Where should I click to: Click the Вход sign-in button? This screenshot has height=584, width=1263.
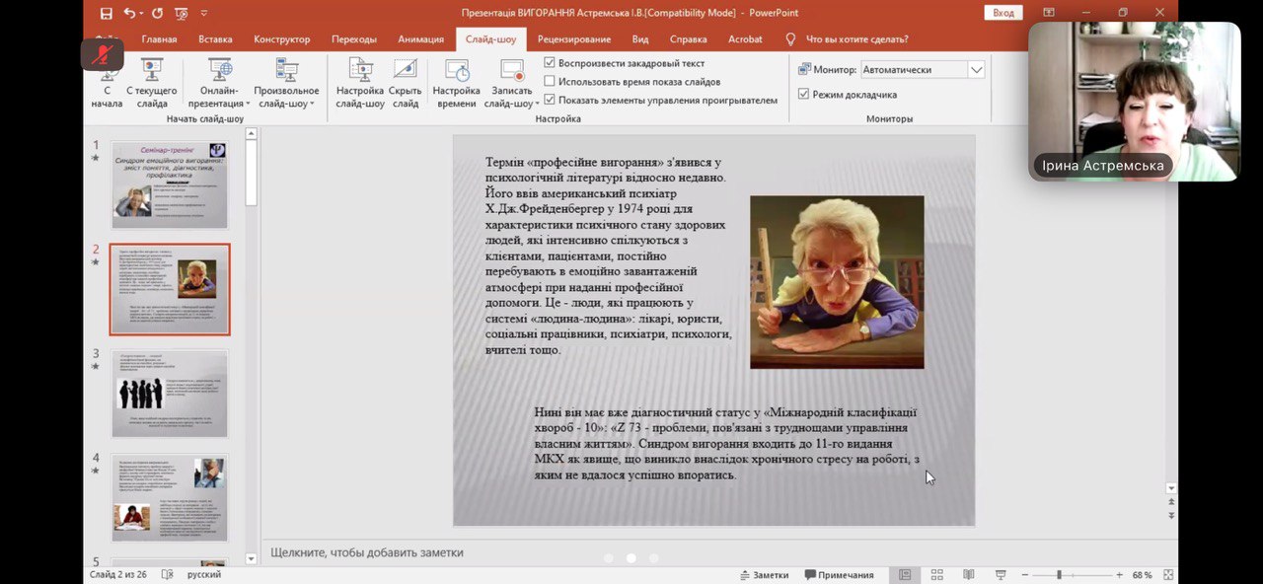point(1003,13)
